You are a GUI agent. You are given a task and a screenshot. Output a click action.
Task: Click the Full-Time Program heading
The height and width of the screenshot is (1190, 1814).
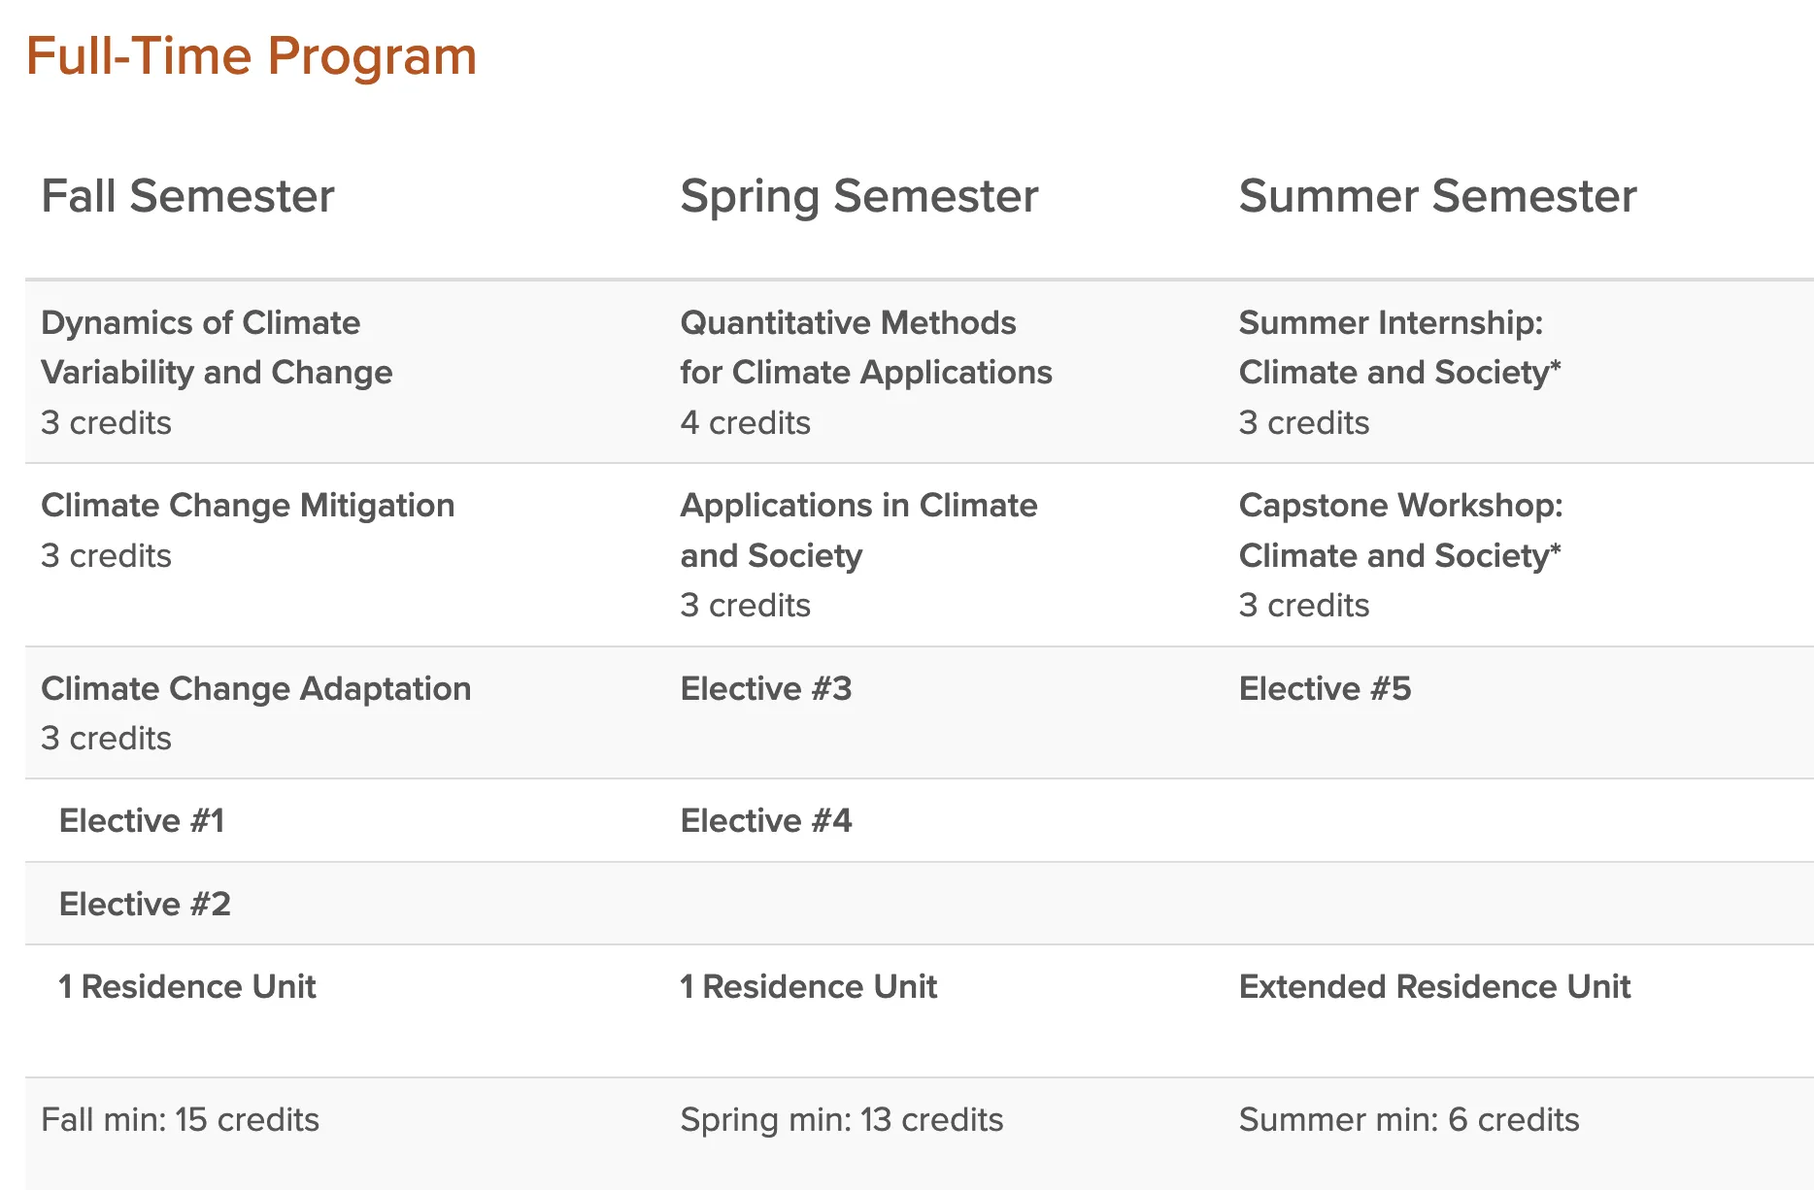[251, 56]
